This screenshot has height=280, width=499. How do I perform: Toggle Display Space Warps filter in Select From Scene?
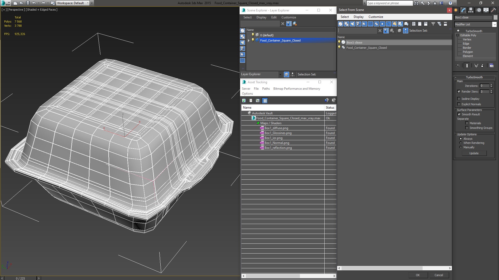[370, 24]
